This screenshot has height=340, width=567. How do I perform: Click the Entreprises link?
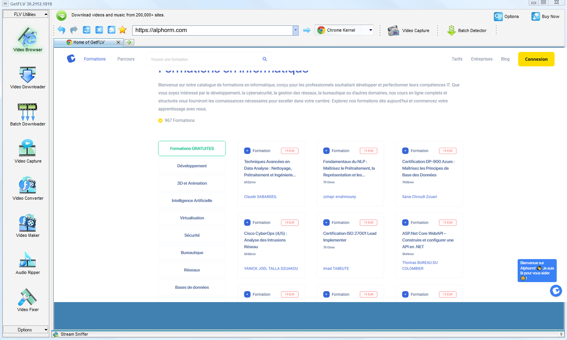click(x=482, y=59)
